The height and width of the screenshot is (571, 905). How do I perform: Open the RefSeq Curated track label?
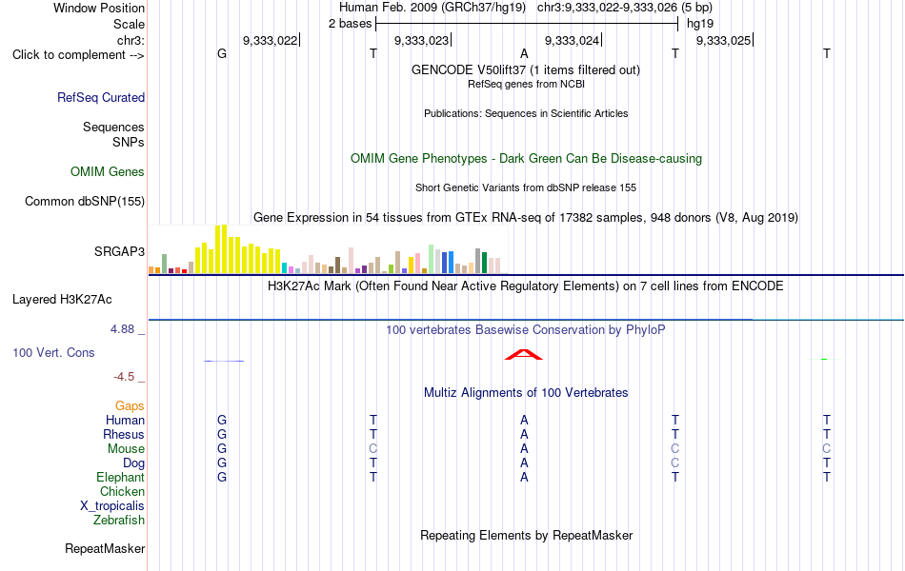101,97
